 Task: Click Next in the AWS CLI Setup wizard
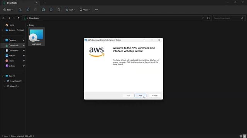point(140,95)
